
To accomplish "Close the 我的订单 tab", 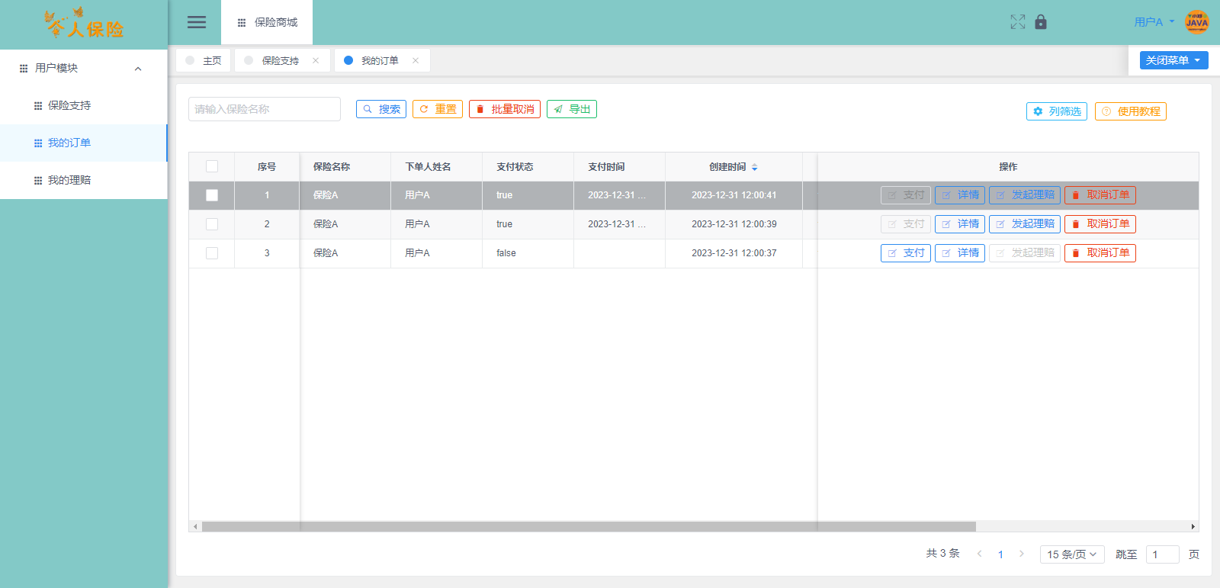I will coord(416,60).
